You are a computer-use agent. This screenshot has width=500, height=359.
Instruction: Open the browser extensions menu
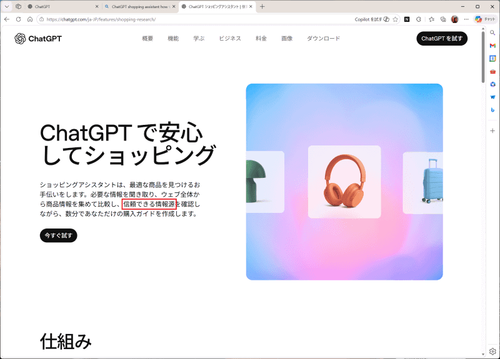click(419, 19)
